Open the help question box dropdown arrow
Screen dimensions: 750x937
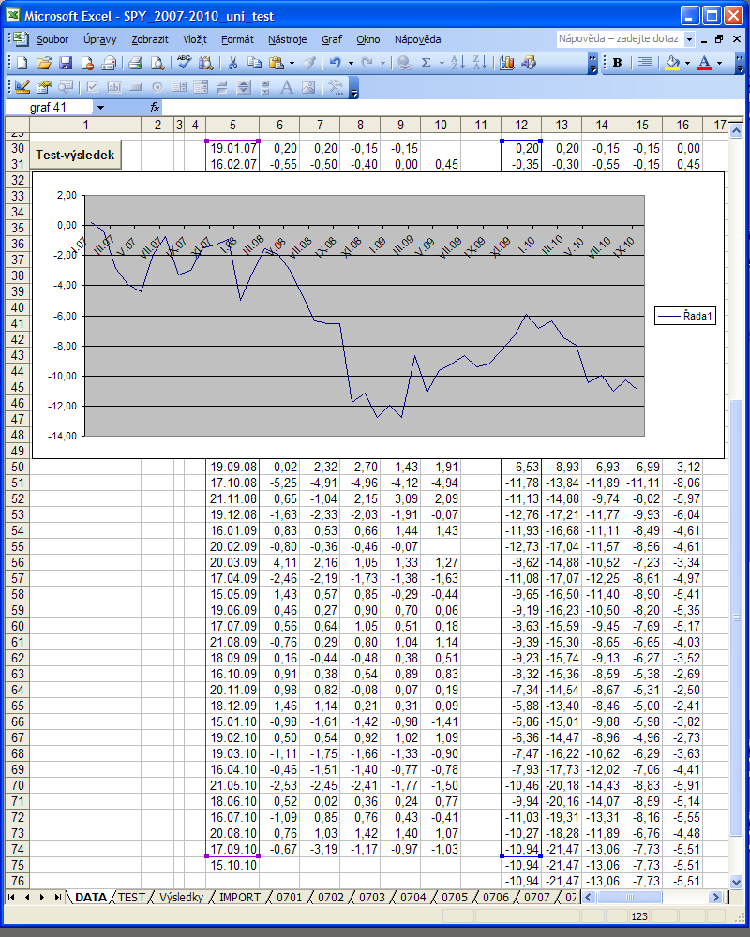point(690,39)
